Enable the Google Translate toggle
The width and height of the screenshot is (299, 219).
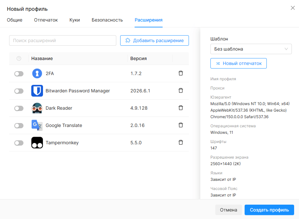coord(19,126)
